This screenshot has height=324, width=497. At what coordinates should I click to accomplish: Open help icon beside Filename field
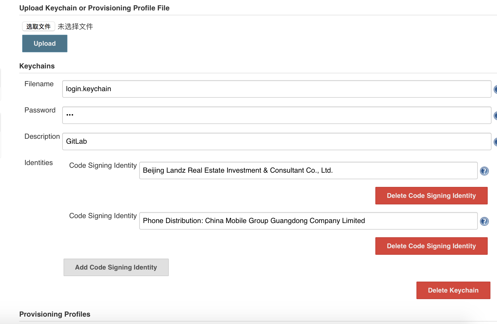pyautogui.click(x=495, y=89)
